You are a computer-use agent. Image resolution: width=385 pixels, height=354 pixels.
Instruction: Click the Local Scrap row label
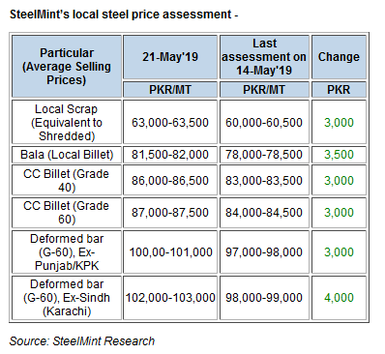(x=67, y=122)
